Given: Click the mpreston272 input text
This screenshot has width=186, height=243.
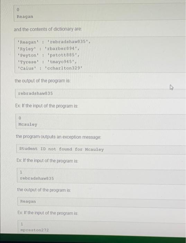Looking at the screenshot, I should point(35,230).
